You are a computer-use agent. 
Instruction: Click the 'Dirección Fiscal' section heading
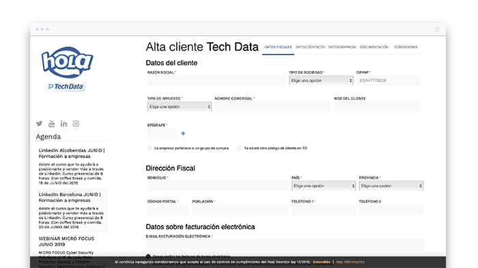click(171, 168)
